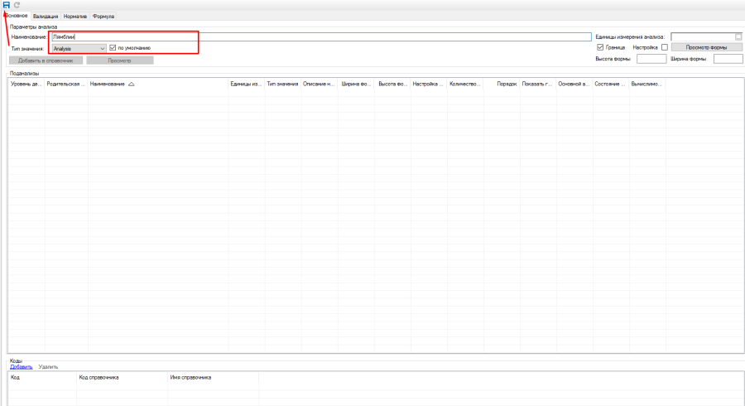The width and height of the screenshot is (745, 406).
Task: Open the Валидация tab
Action: 46,17
